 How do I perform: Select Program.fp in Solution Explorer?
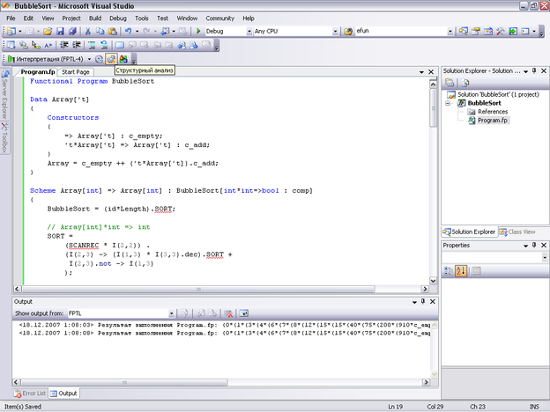pyautogui.click(x=493, y=121)
